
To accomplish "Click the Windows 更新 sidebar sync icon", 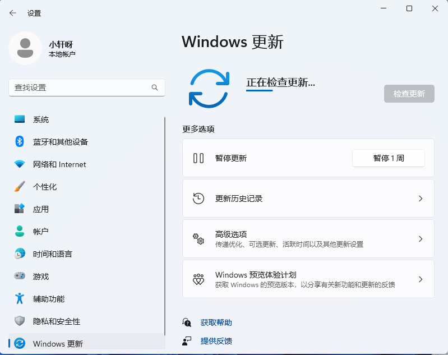I will [x=20, y=343].
